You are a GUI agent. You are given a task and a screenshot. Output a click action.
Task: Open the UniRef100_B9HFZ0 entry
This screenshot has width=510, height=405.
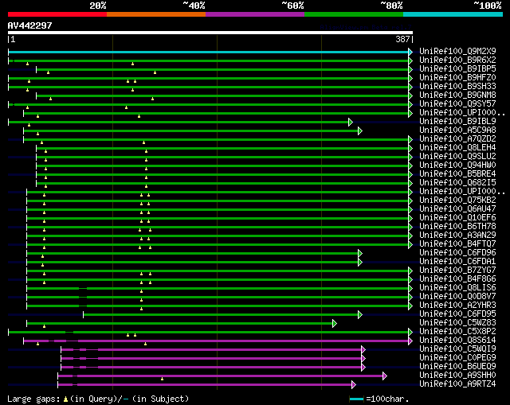[457, 77]
